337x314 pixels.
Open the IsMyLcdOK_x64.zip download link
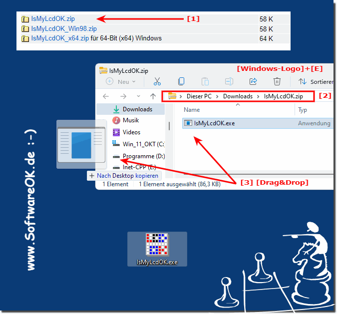pyautogui.click(x=60, y=38)
